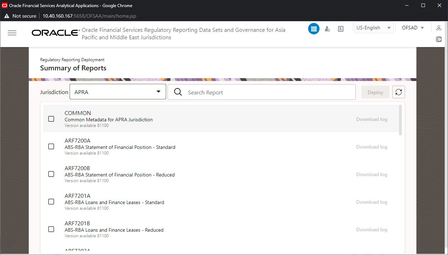Tick the COMMON report checkbox

[51, 119]
